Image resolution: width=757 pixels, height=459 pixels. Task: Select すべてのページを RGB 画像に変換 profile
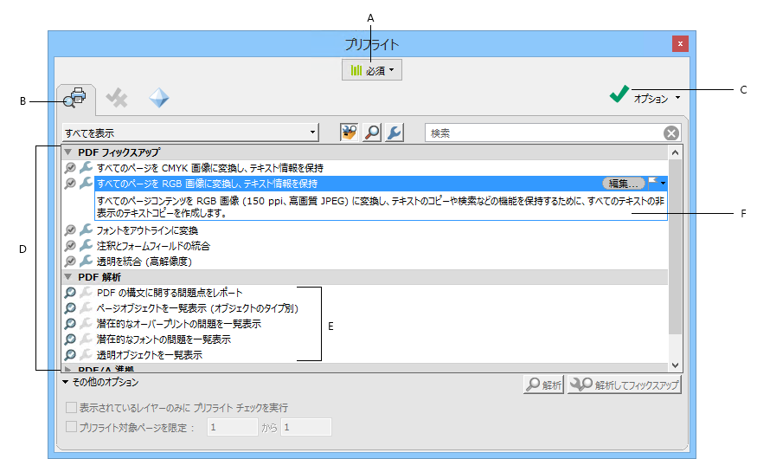[x=208, y=184]
